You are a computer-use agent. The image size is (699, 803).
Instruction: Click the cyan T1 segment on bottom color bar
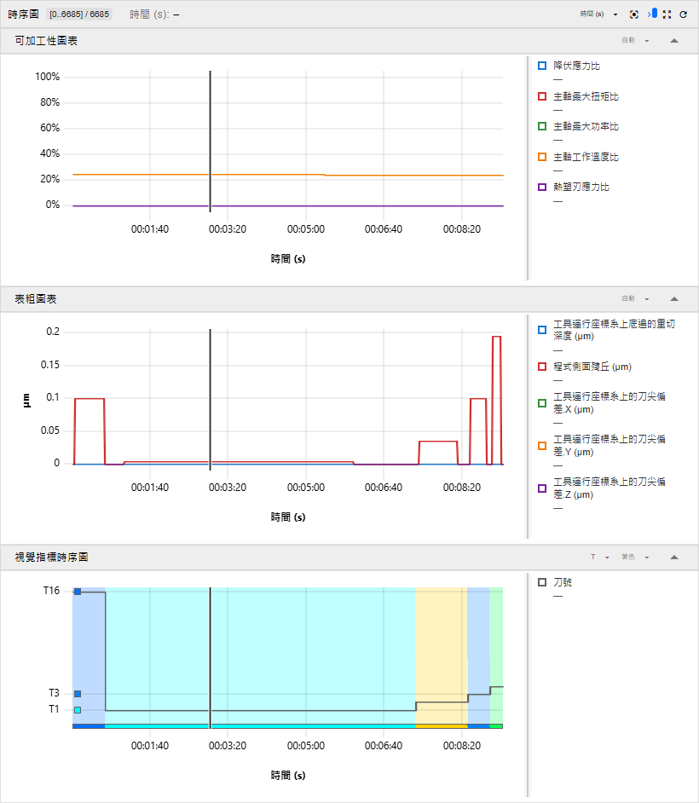pyautogui.click(x=260, y=726)
